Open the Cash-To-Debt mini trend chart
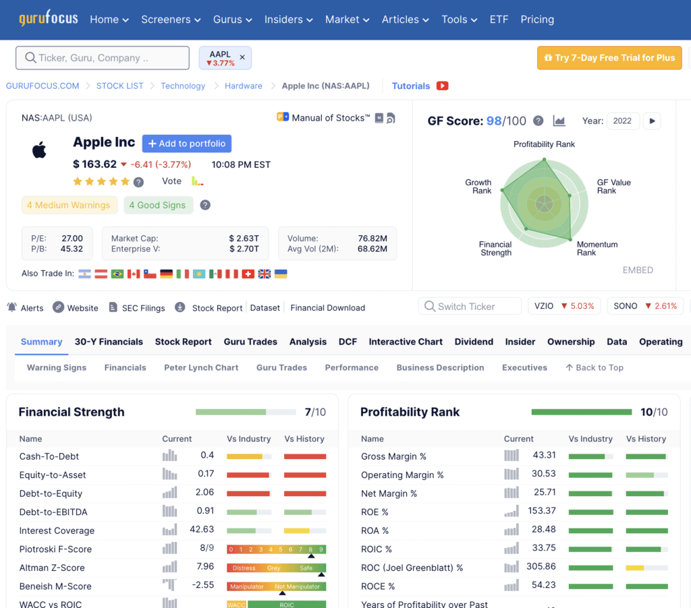Image resolution: width=691 pixels, height=608 pixels. tap(169, 455)
